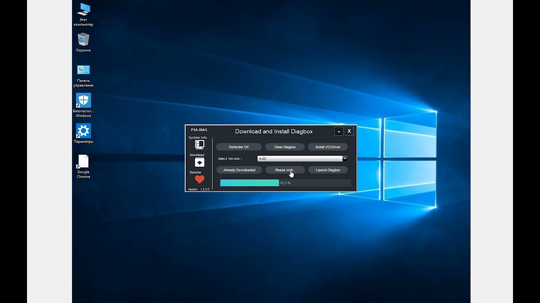540x303 pixels.
Task: Click the download progress bar
Action: point(285,183)
